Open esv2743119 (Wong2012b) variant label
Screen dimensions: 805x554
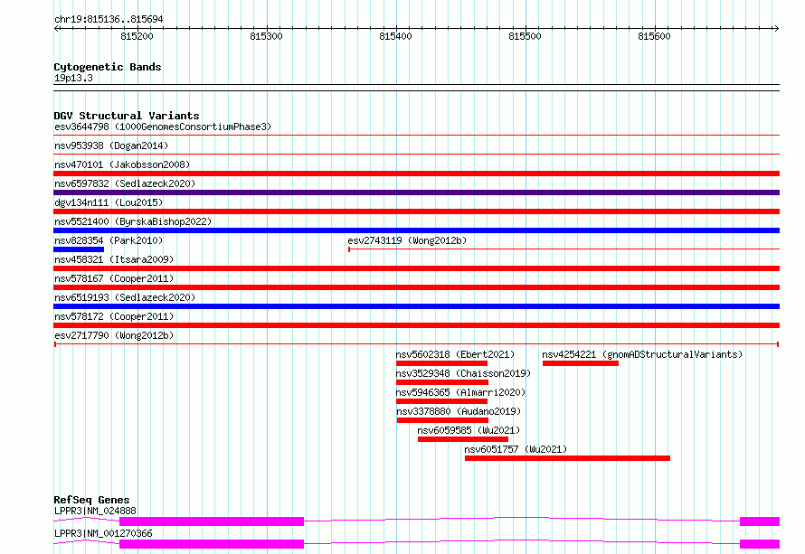[x=407, y=240]
